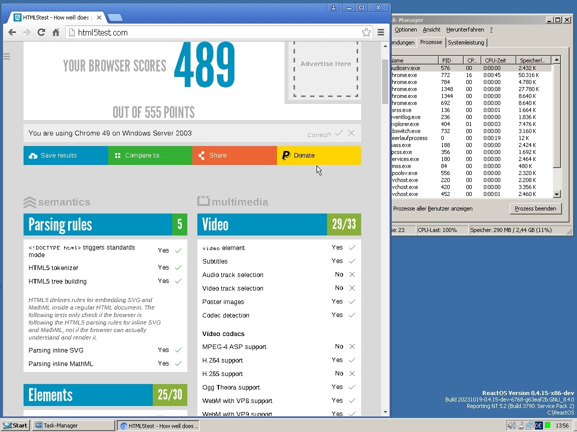Toggle Prozesse aller Benutzer anzeigen
Screen dimensions: 577x432
click(x=433, y=208)
